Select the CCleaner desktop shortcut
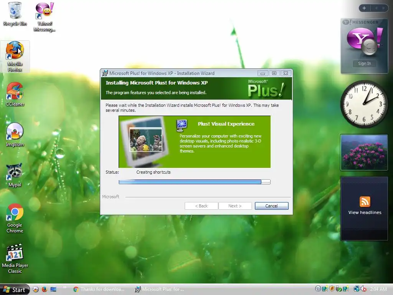 tap(15, 94)
